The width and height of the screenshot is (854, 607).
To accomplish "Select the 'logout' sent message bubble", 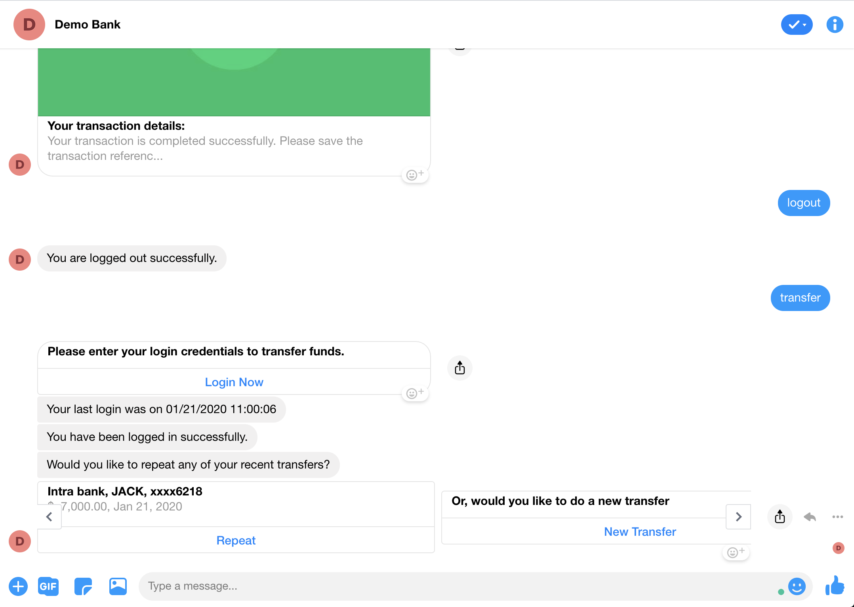I will [804, 203].
